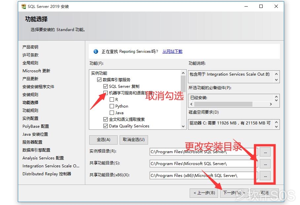This screenshot has width=300, height=205.
Task: Click the disk space box scroll down arrow
Action: click(x=276, y=126)
